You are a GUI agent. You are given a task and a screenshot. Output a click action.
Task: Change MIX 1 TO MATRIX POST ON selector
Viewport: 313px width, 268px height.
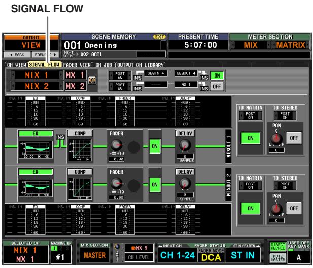251,116
